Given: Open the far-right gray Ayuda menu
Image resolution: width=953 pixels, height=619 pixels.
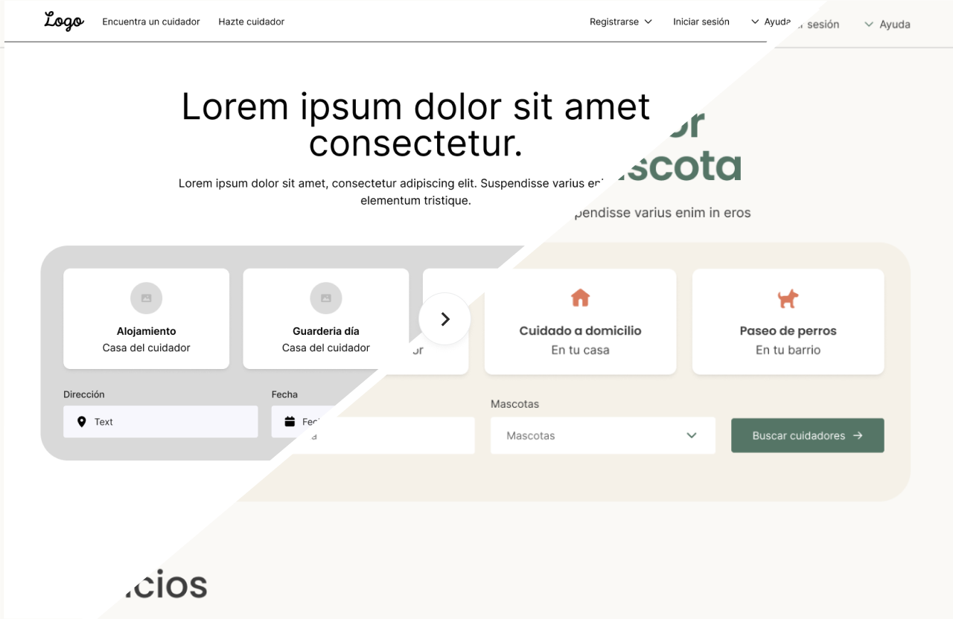Looking at the screenshot, I should coord(887,25).
